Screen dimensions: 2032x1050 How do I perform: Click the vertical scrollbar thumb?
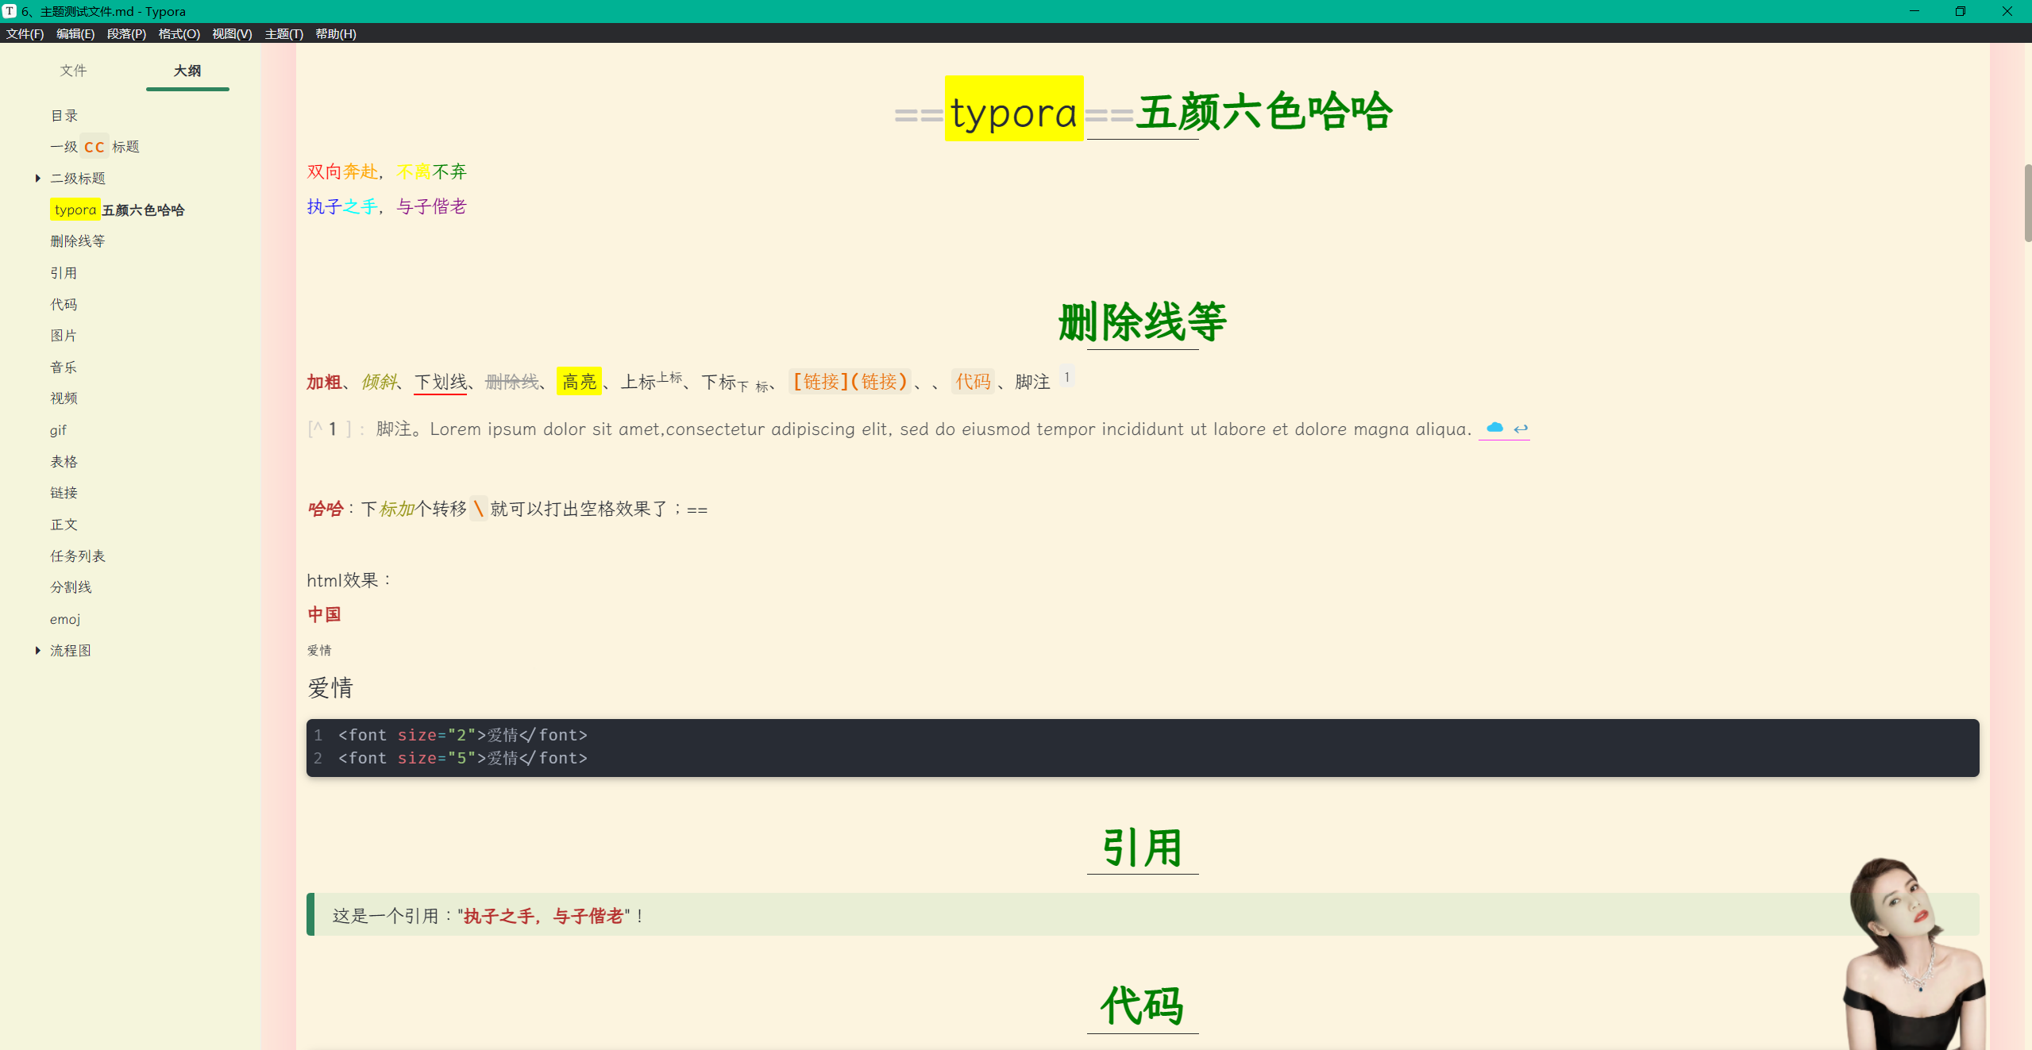(x=2027, y=202)
